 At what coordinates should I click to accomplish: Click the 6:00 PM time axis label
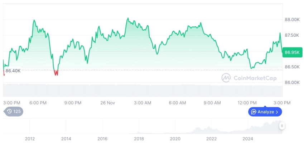click(x=38, y=103)
